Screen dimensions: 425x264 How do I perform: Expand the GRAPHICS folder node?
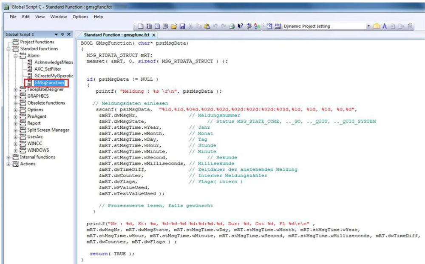coord(16,96)
